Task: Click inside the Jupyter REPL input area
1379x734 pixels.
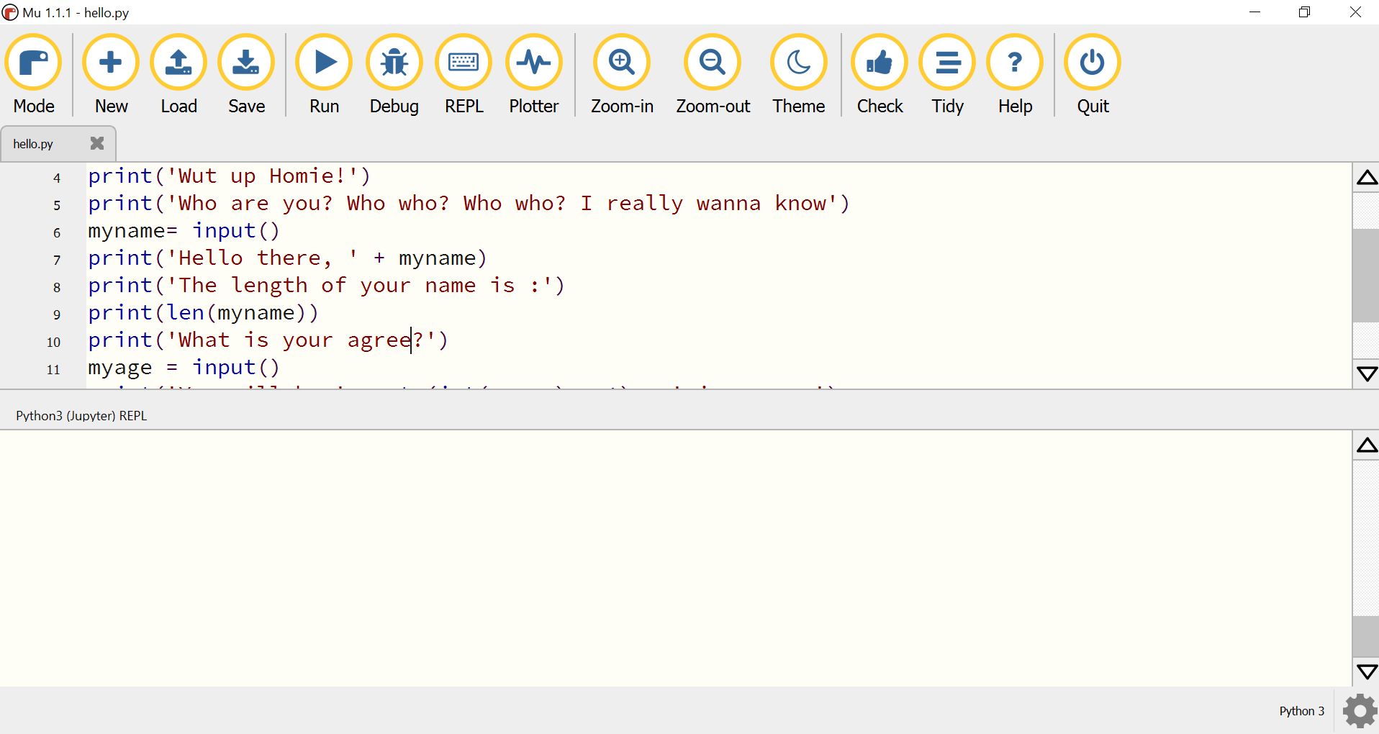Action: click(x=675, y=558)
